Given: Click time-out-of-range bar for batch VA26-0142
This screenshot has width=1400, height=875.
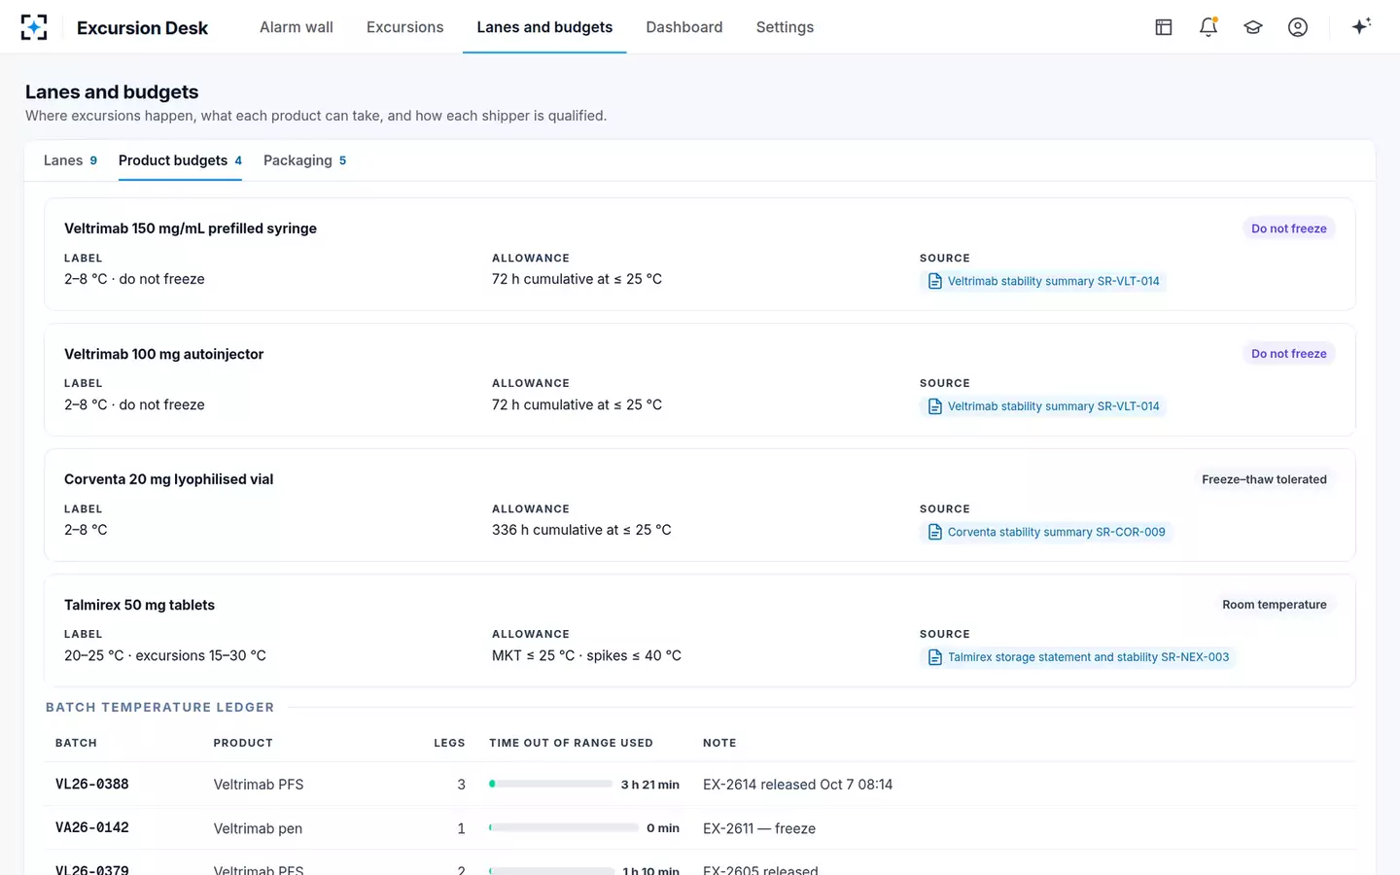Looking at the screenshot, I should [564, 828].
